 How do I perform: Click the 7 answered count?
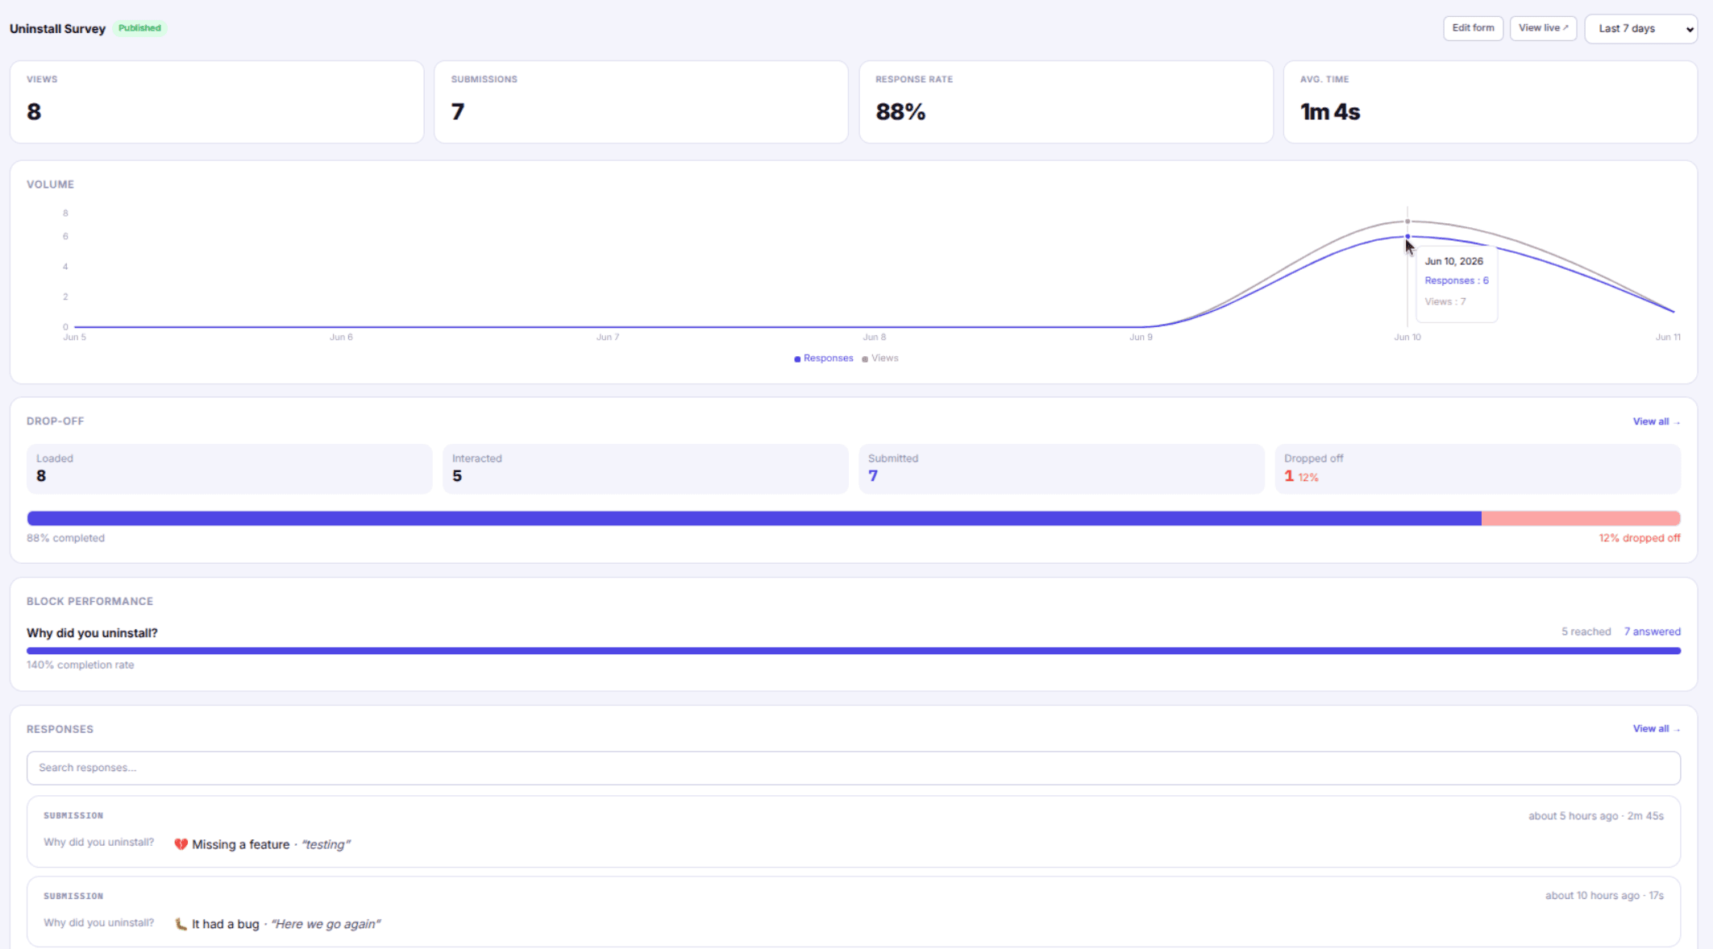1652,632
